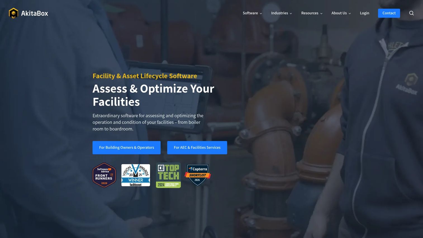Expand the About Us menu chevron

(x=350, y=13)
